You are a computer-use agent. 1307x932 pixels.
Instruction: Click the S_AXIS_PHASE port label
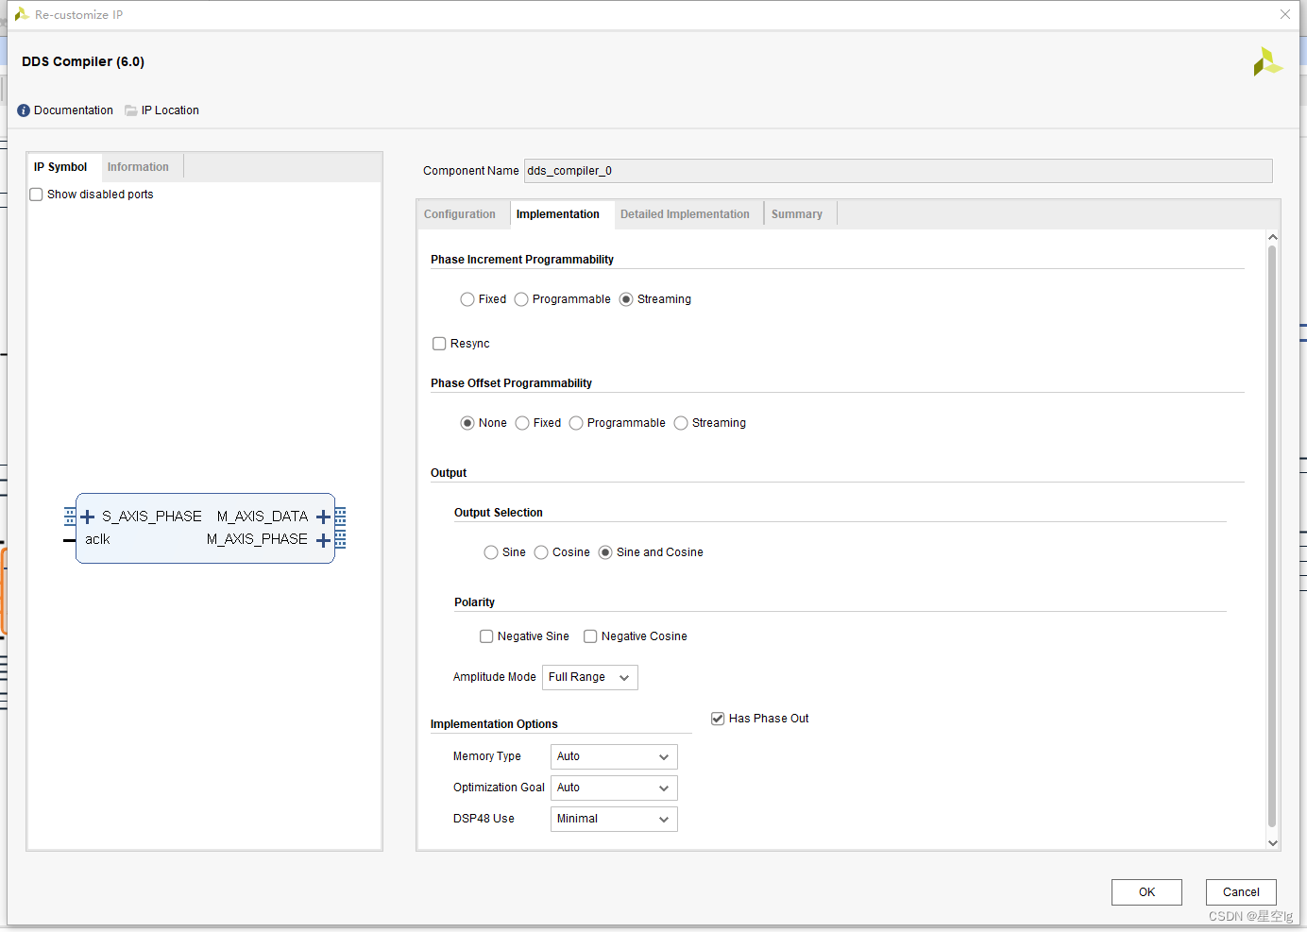point(152,517)
